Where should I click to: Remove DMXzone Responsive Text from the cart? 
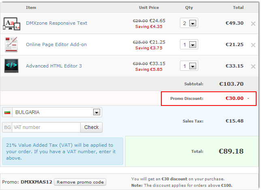tap(253, 23)
